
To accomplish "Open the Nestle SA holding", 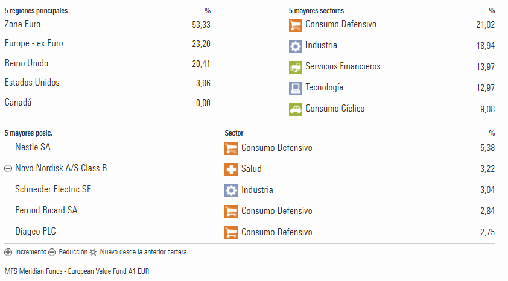I will tap(33, 147).
